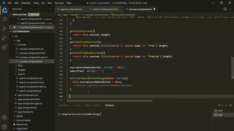This screenshot has height=131, width=234.
Task: Open Explorer's more actions ellipsis
Action: 50,9
